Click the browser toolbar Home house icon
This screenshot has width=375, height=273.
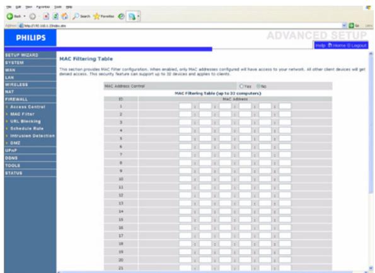(64, 16)
